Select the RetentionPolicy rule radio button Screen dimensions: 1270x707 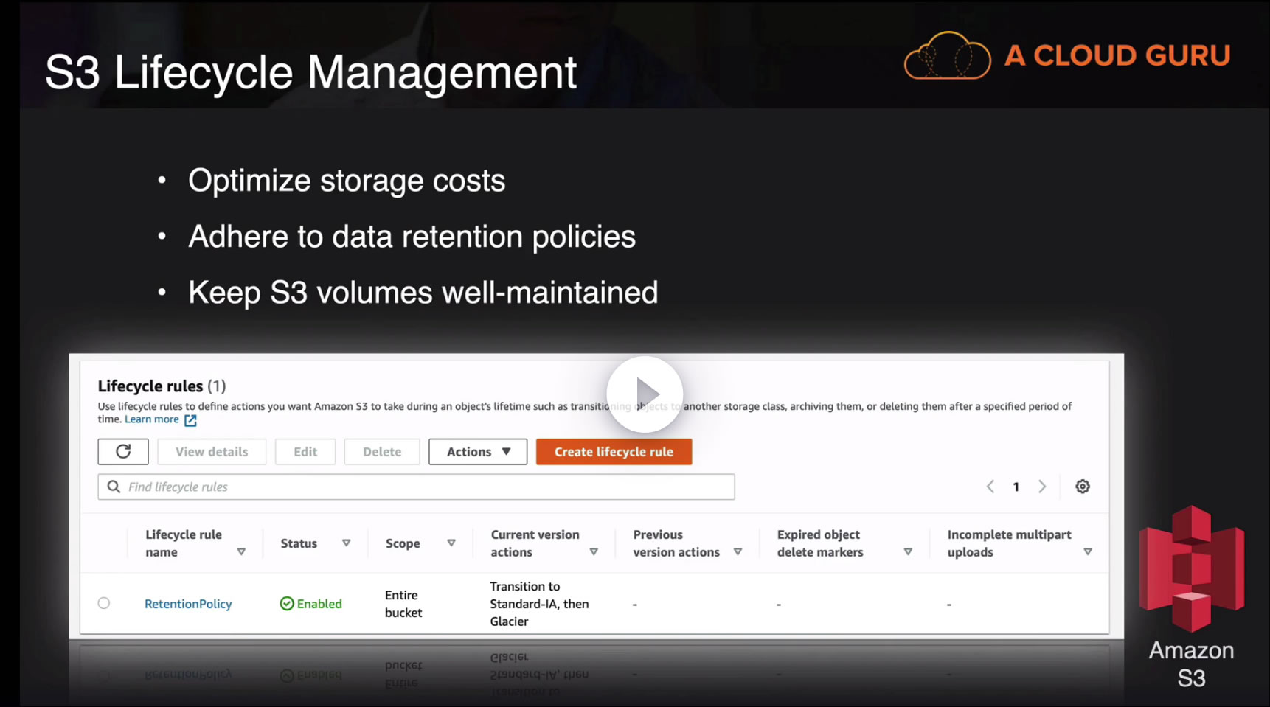pyautogui.click(x=104, y=603)
